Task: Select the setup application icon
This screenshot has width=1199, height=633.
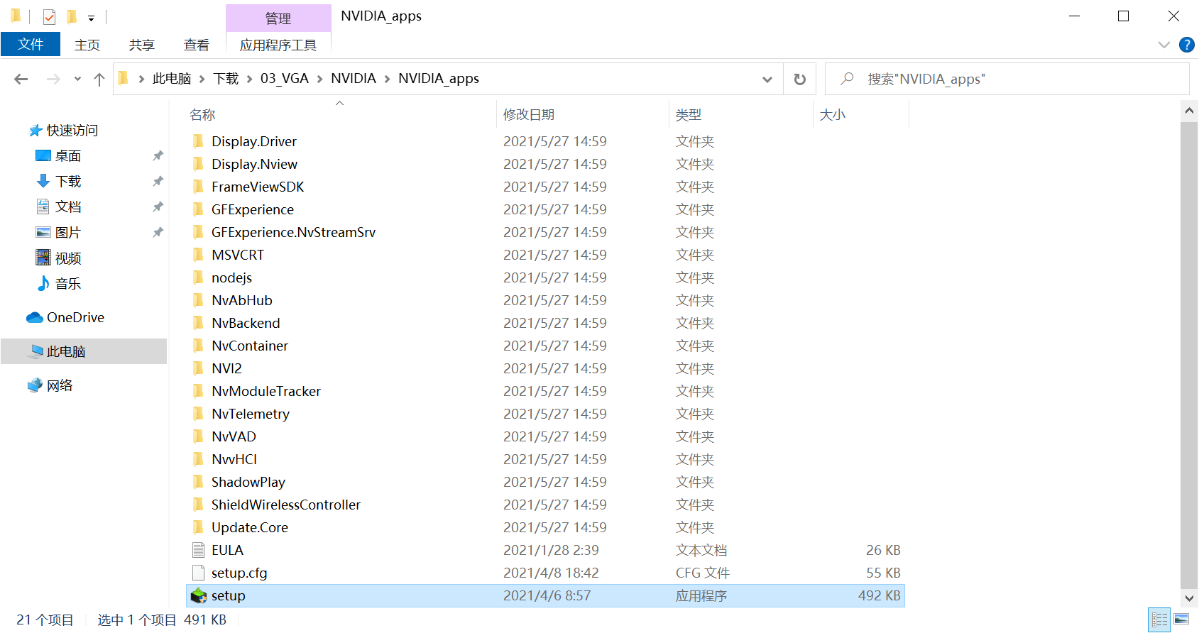Action: pyautogui.click(x=199, y=595)
